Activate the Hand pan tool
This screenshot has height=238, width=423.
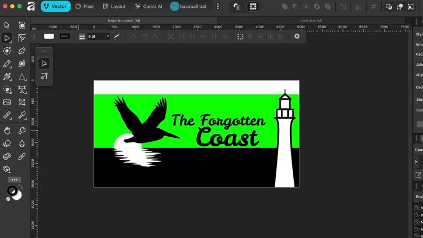pos(7,131)
